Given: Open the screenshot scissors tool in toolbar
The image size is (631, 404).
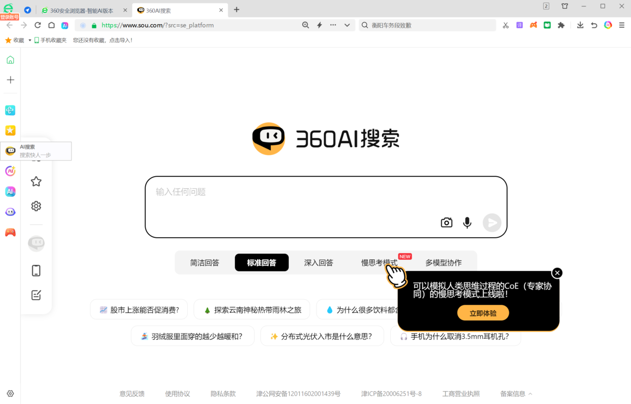Looking at the screenshot, I should click(505, 25).
